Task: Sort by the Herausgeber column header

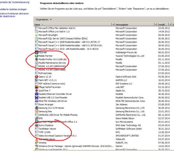Action: tap(135, 24)
